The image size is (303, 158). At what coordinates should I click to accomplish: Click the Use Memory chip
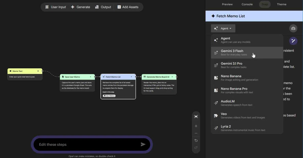click(x=109, y=96)
